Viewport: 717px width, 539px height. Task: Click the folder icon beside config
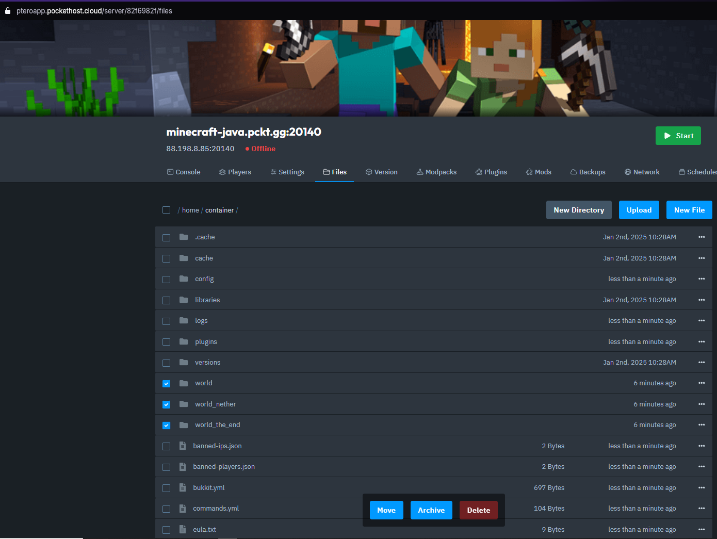(184, 279)
